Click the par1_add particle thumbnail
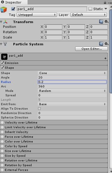The image size is (112, 173). [x=4, y=57]
